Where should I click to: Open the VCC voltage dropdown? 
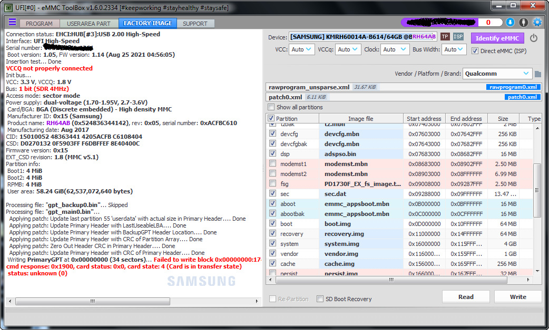point(301,49)
